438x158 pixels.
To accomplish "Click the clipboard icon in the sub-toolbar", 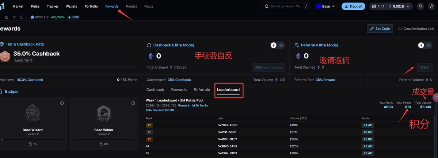I will 22,17.
